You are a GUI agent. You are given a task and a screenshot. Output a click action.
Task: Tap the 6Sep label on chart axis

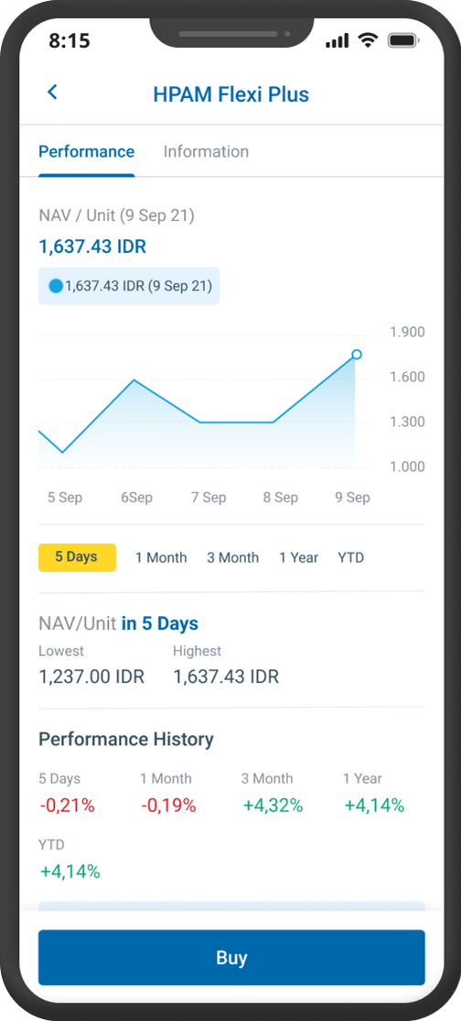[x=136, y=498]
